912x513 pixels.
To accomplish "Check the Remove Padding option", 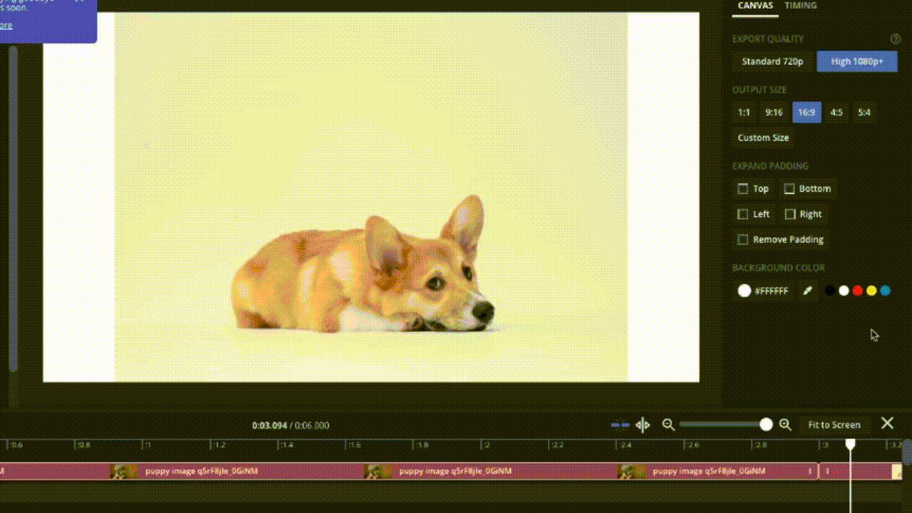I will 743,239.
